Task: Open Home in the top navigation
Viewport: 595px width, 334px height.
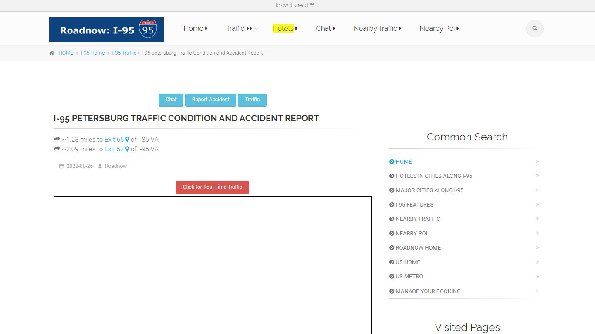Action: pos(193,29)
